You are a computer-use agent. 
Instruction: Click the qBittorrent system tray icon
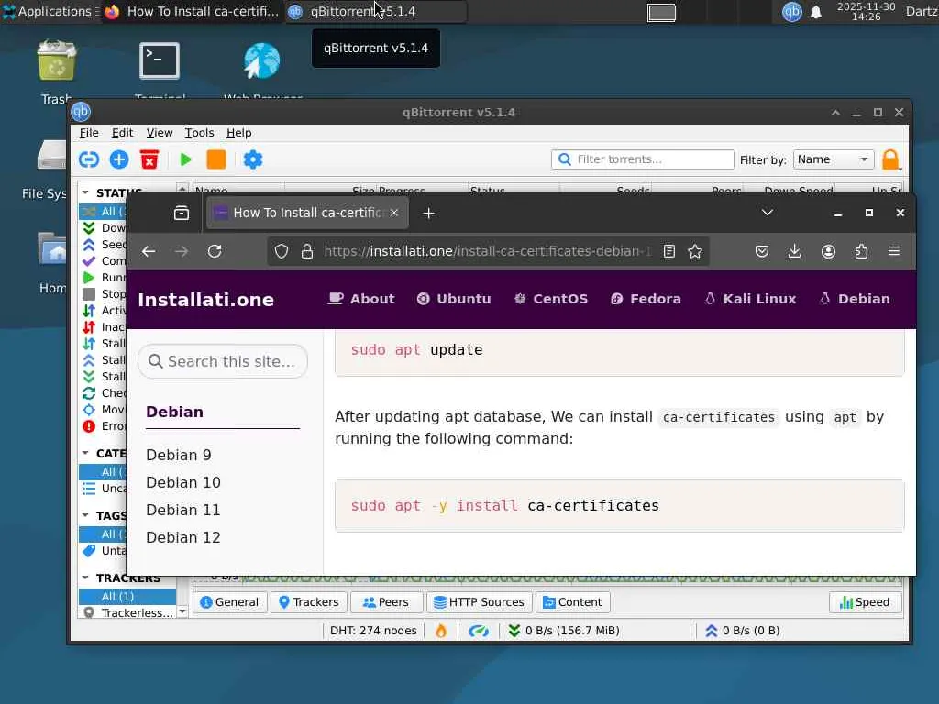(791, 11)
